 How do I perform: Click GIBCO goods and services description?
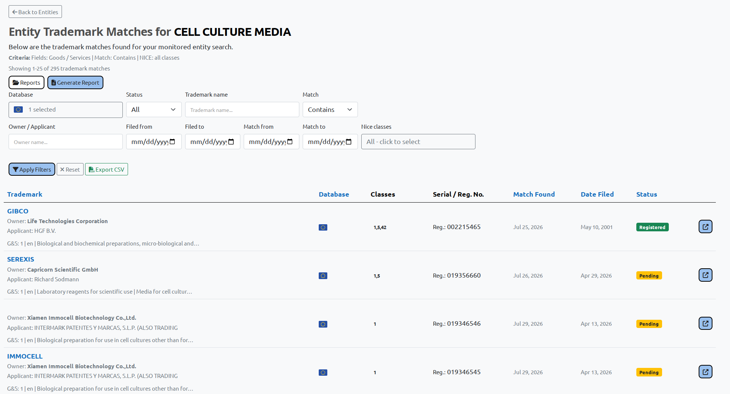click(103, 244)
